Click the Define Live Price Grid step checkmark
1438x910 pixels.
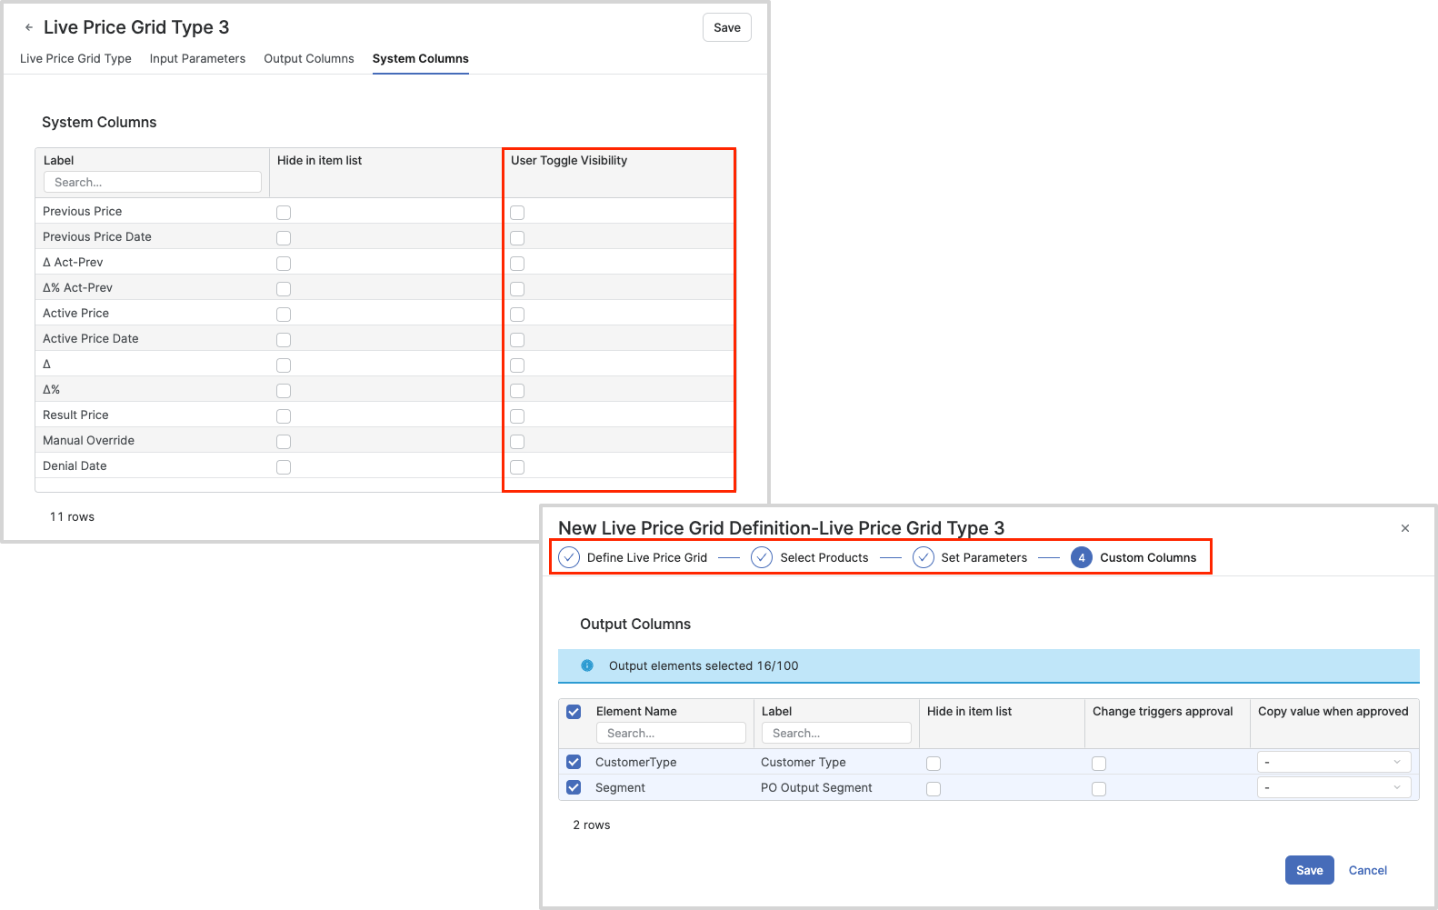(569, 557)
